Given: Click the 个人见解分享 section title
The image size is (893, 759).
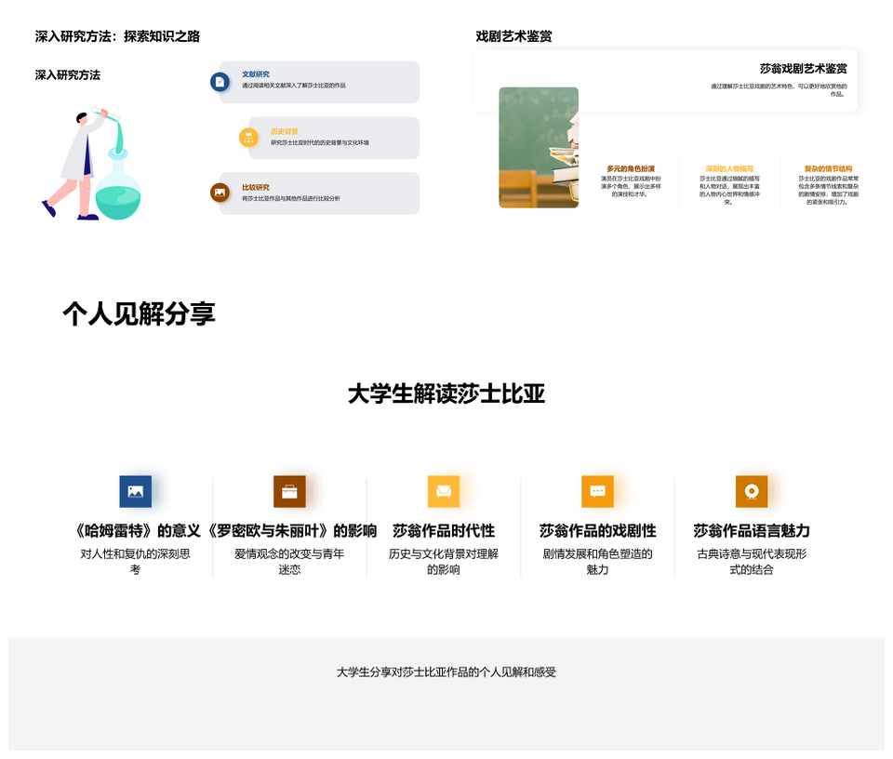Looking at the screenshot, I should tap(139, 314).
